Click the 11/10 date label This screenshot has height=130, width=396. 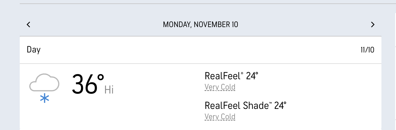[367, 50]
